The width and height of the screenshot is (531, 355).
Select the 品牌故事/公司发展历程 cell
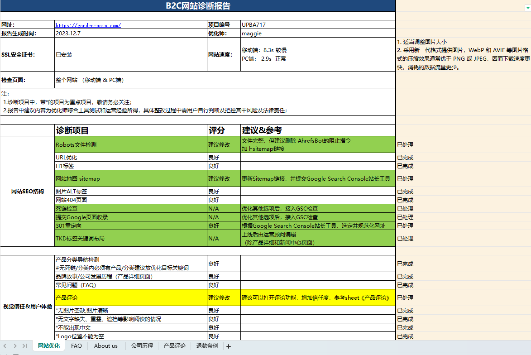click(131, 276)
